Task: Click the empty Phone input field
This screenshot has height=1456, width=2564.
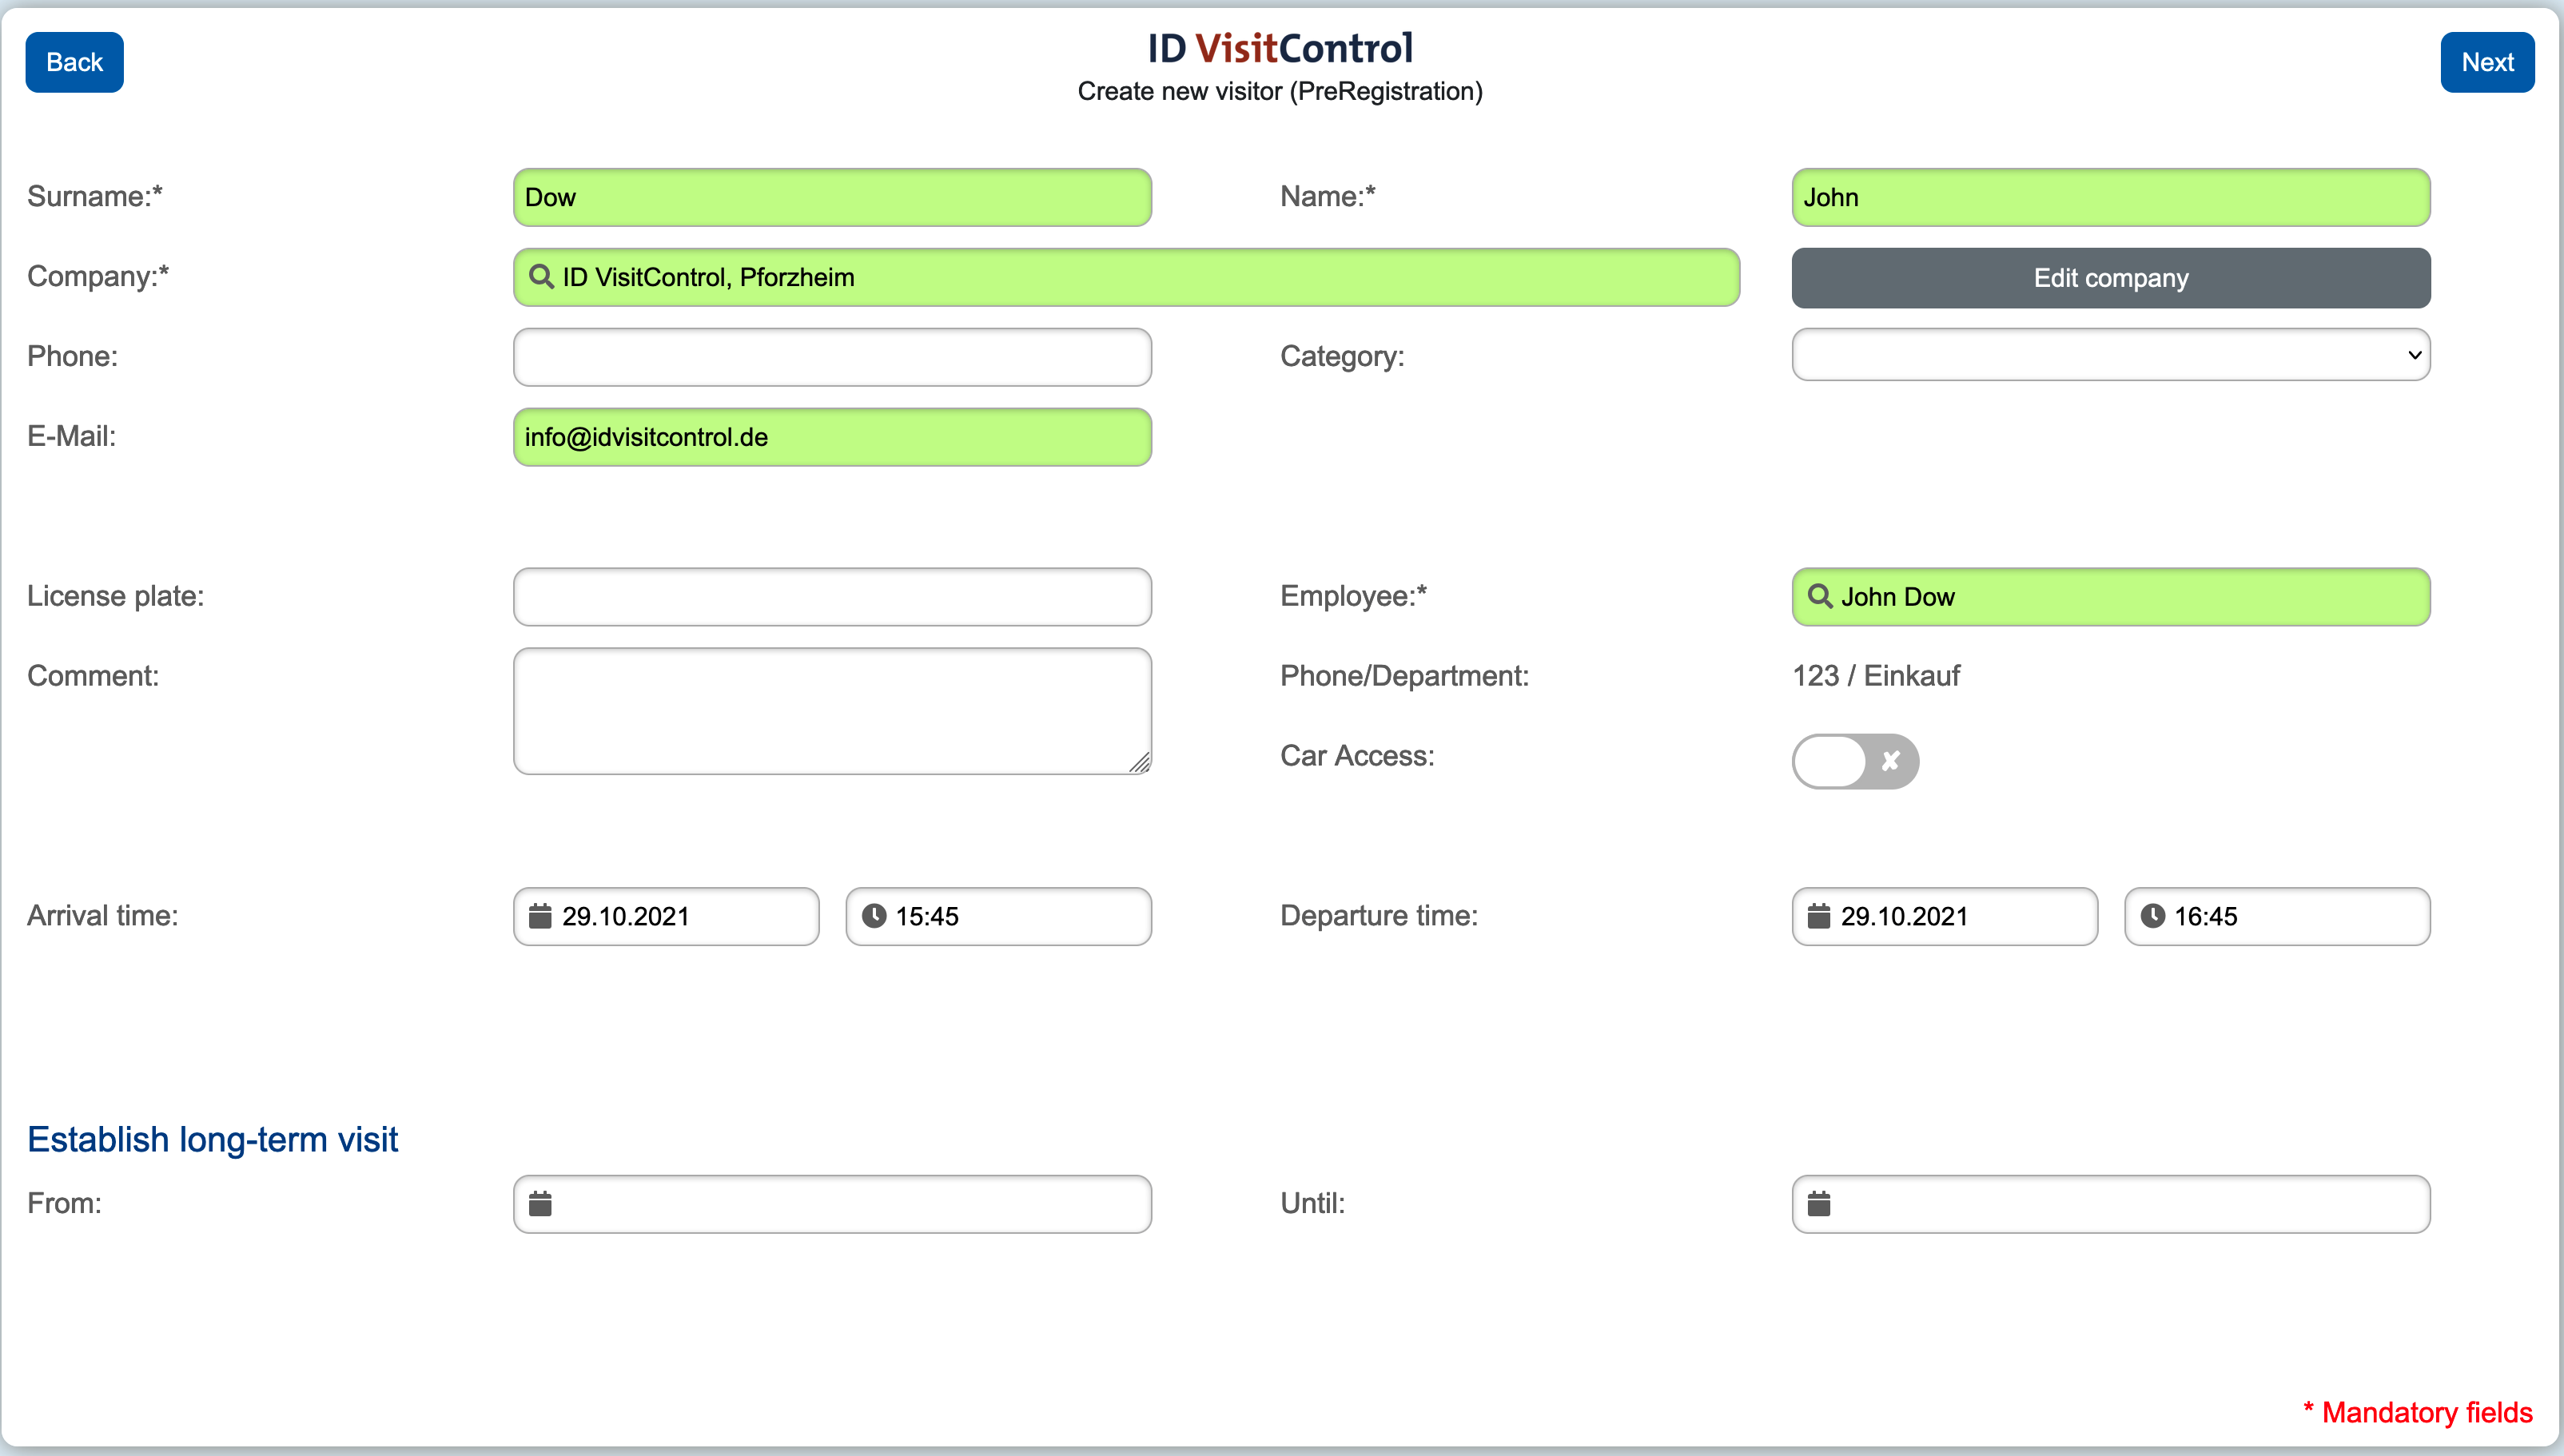Action: click(x=832, y=357)
